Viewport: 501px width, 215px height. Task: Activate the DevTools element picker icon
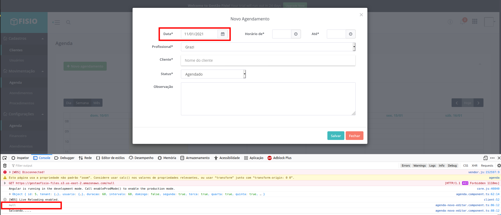click(x=5, y=158)
